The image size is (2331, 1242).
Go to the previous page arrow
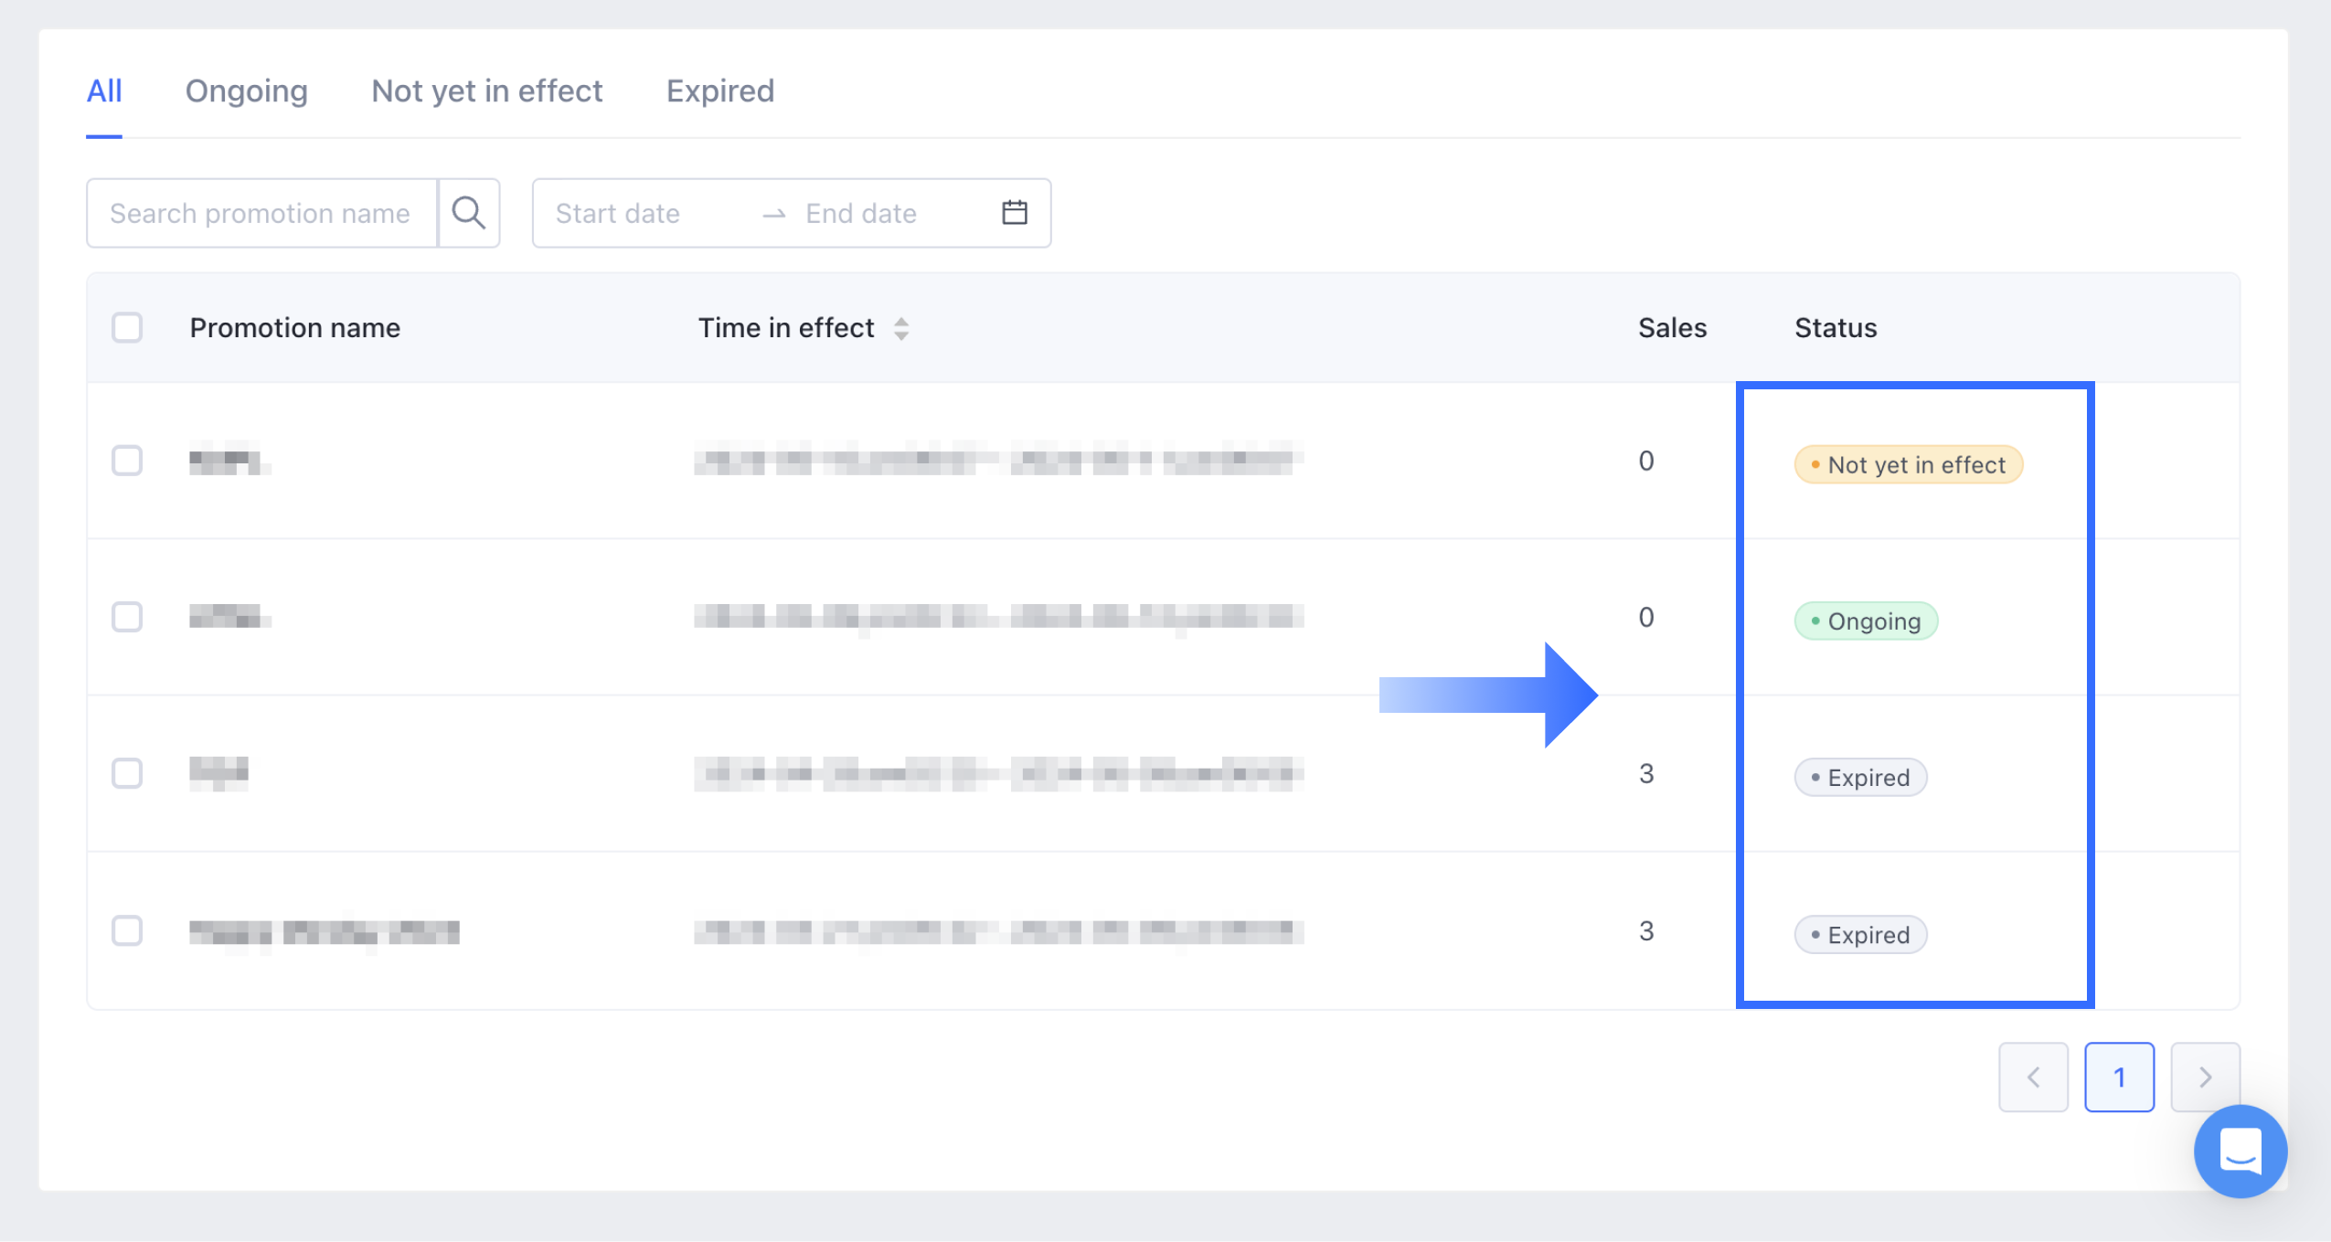pos(2033,1077)
